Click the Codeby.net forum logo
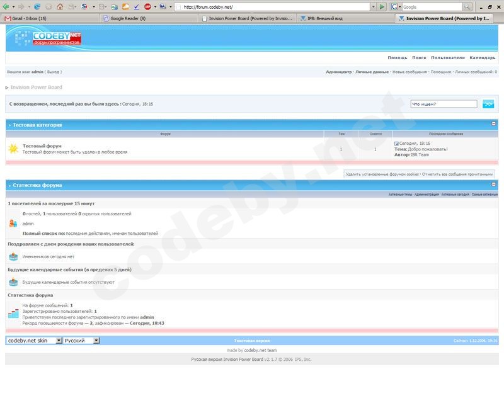Screen dimensions: 504x403 pos(57,38)
